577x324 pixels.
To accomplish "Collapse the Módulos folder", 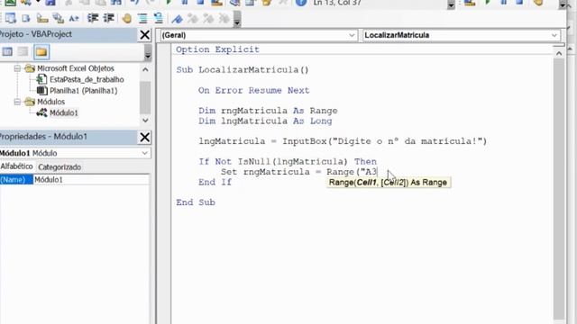I will (17, 102).
